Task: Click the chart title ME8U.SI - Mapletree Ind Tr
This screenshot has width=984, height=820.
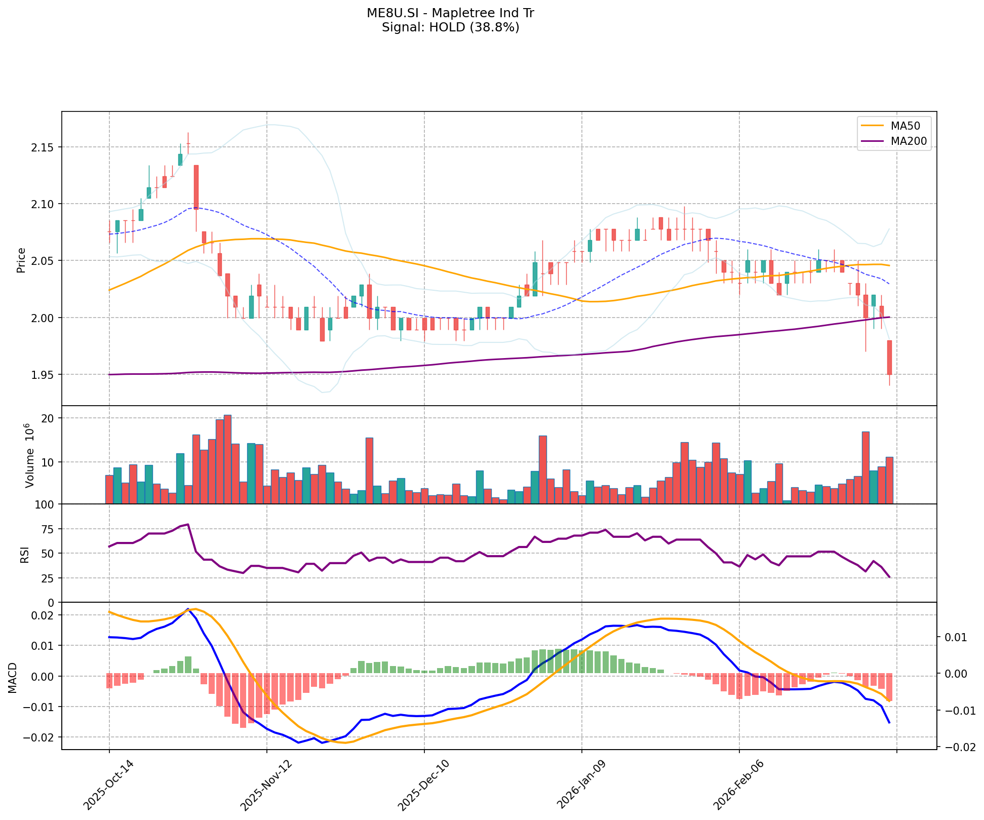Action: 450,13
